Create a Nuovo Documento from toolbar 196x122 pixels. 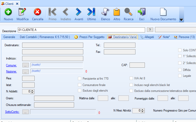click(163, 12)
